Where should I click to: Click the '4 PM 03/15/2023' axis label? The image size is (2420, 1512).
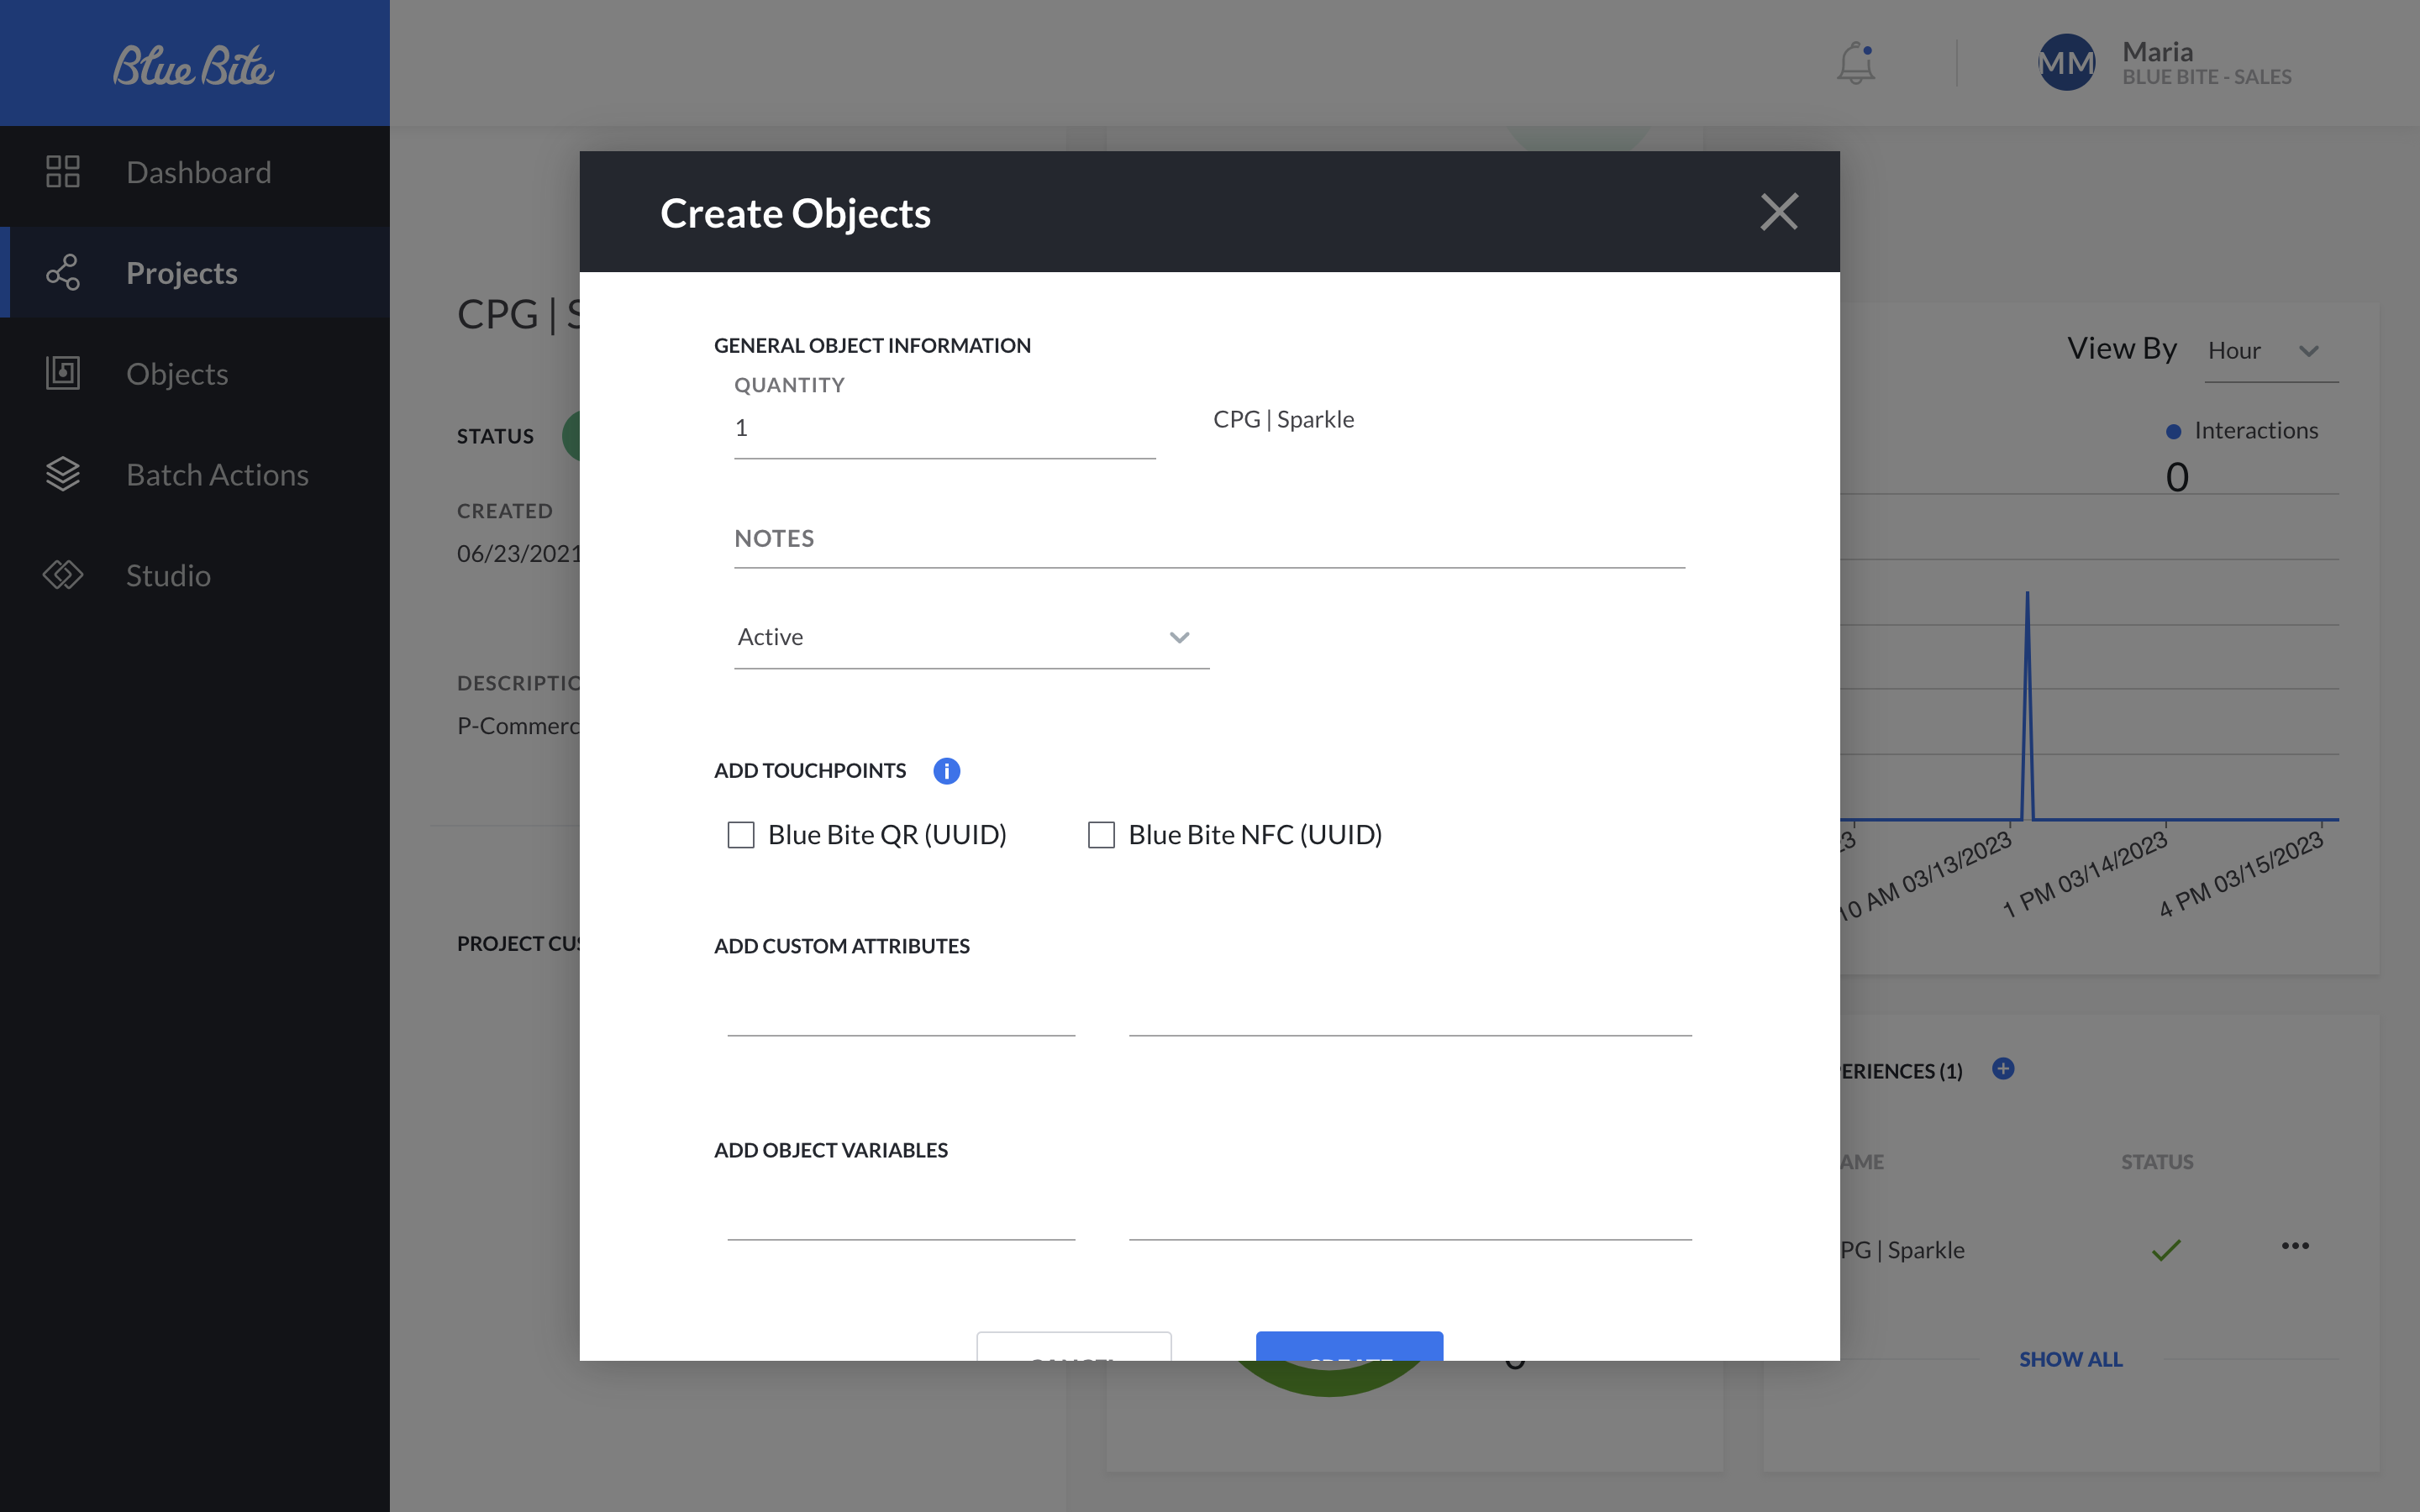(x=2240, y=874)
